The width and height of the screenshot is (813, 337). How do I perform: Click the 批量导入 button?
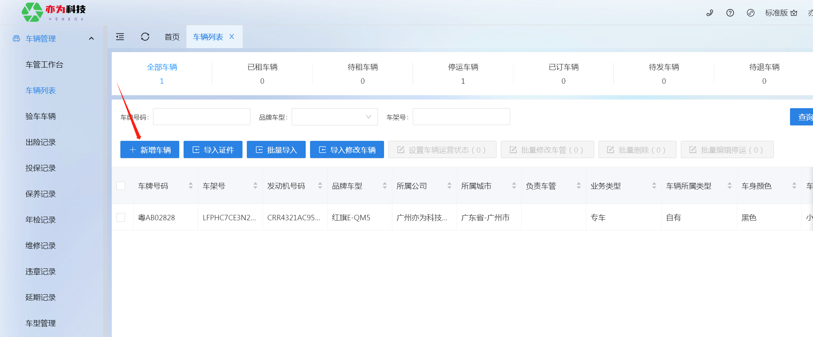[x=276, y=149]
